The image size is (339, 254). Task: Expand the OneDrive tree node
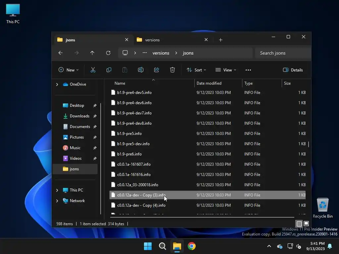[57, 84]
